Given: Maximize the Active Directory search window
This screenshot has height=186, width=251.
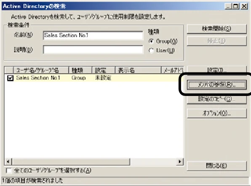Looking at the screenshot, I should pyautogui.click(x=236, y=6).
